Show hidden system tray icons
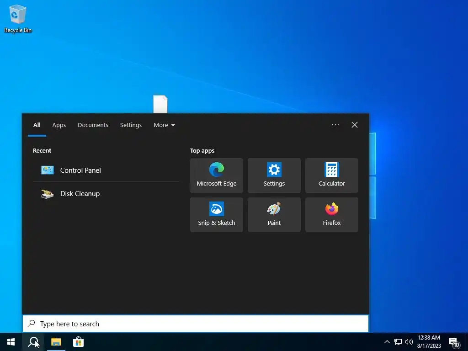 tap(387, 342)
